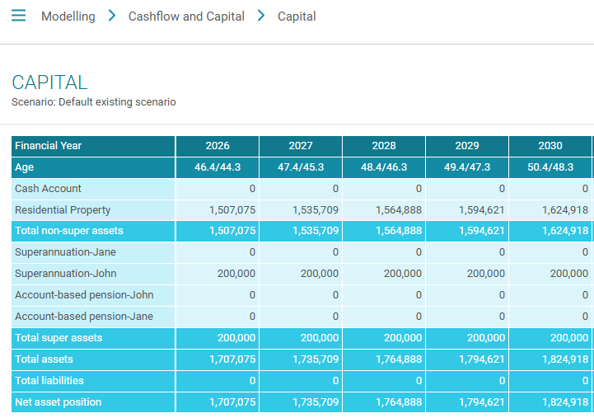The width and height of the screenshot is (594, 418).
Task: Select the Superannuation-Jane row label
Action: (65, 252)
